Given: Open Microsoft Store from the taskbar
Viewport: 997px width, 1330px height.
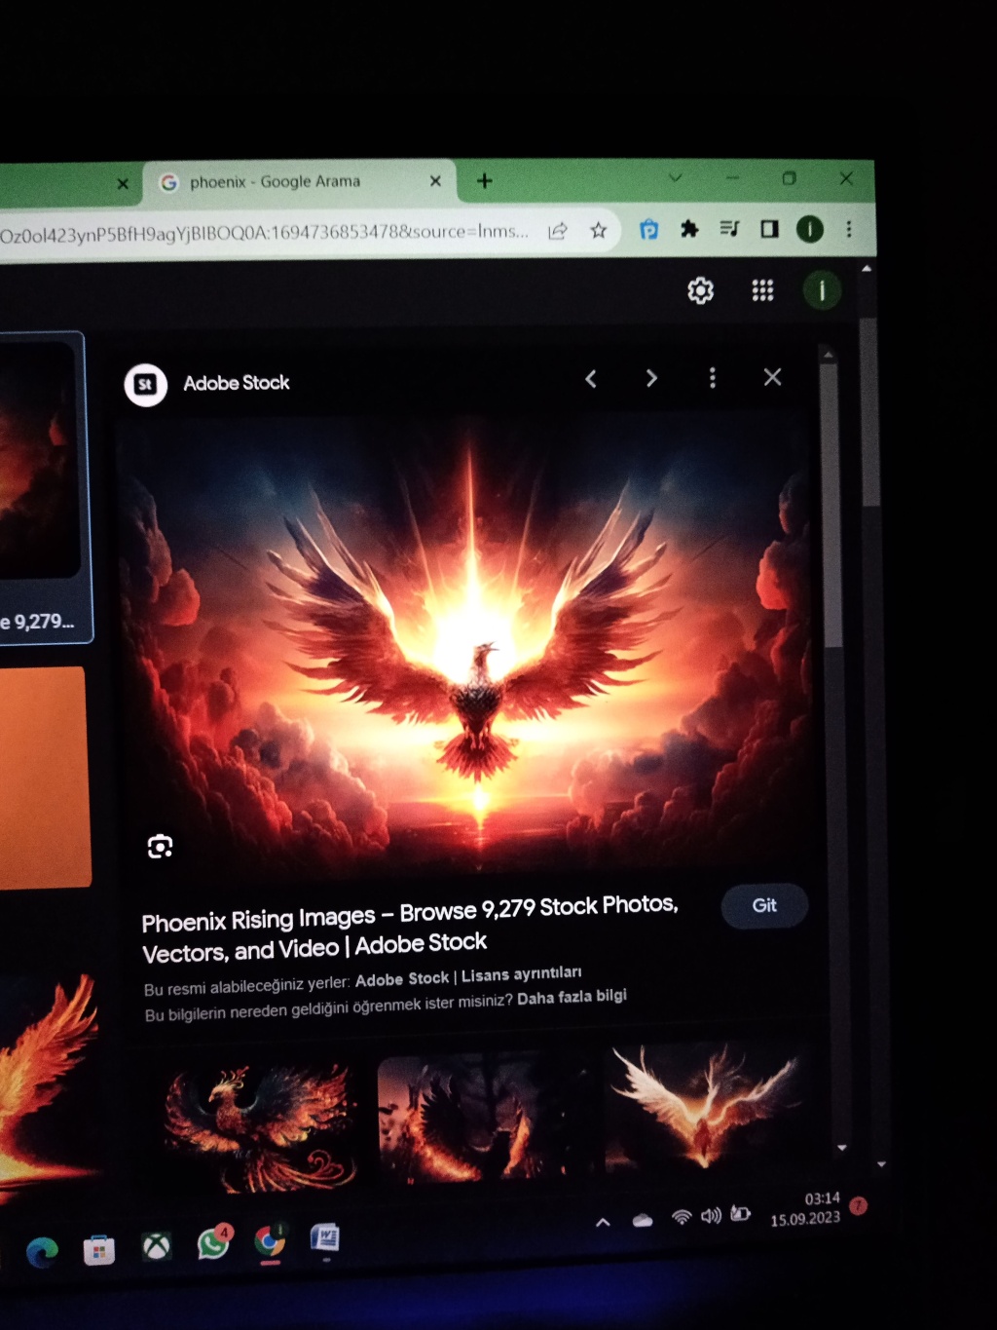Looking at the screenshot, I should tap(98, 1249).
